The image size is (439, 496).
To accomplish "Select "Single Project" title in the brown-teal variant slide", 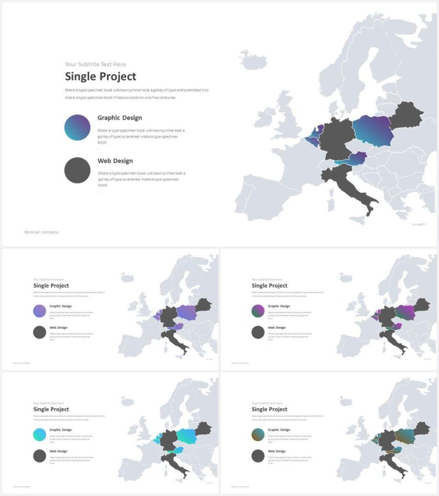I will (x=269, y=409).
